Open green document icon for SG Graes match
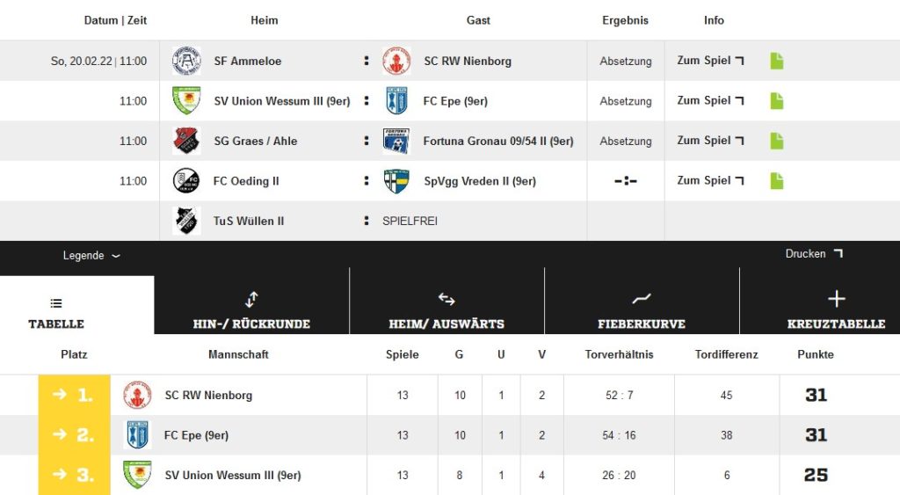 click(x=777, y=141)
